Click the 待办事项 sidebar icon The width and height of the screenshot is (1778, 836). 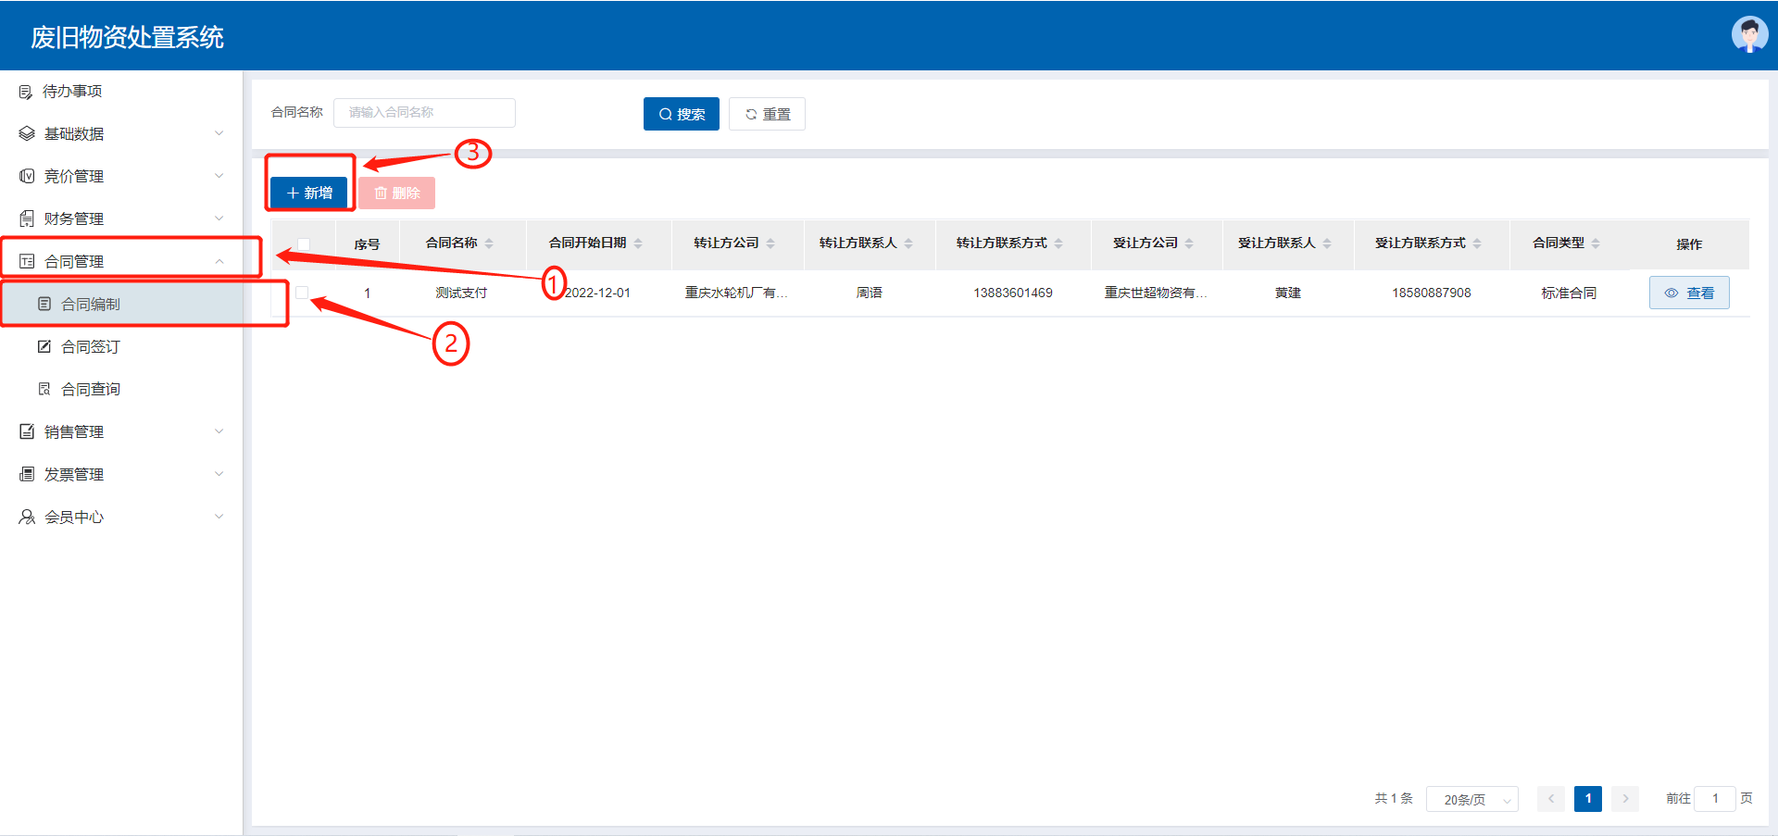pyautogui.click(x=26, y=92)
